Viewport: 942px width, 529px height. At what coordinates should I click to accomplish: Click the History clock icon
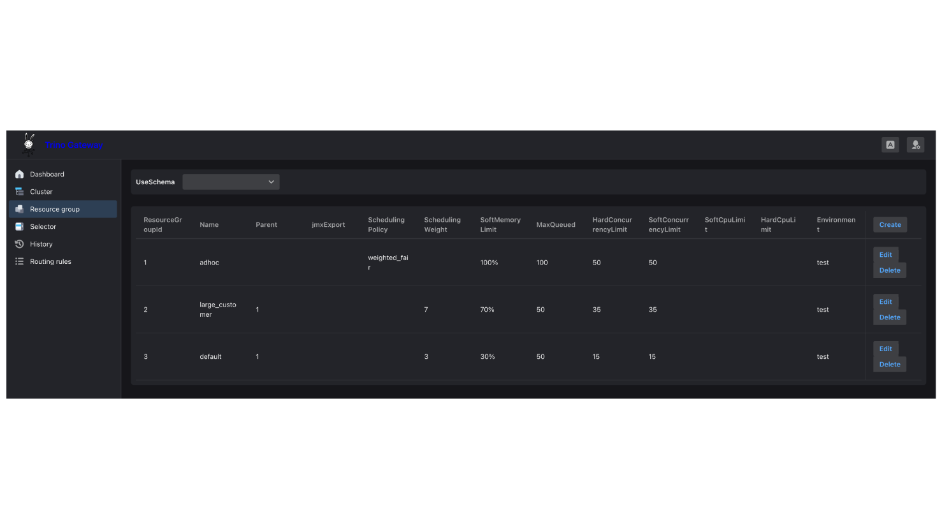(x=19, y=244)
